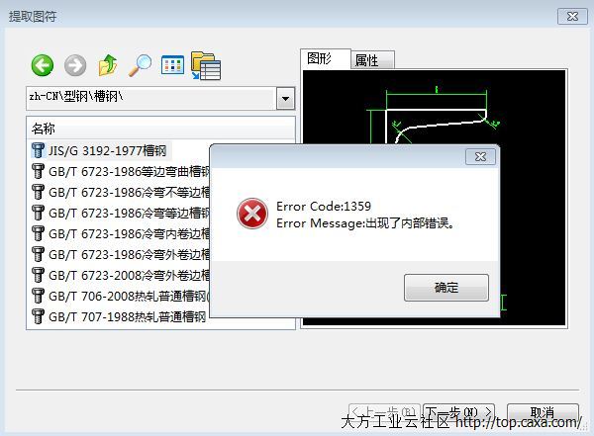Select GB/T 706-2008 hot-rolled channel steel
Viewport: 594px width, 436px height.
point(120,296)
